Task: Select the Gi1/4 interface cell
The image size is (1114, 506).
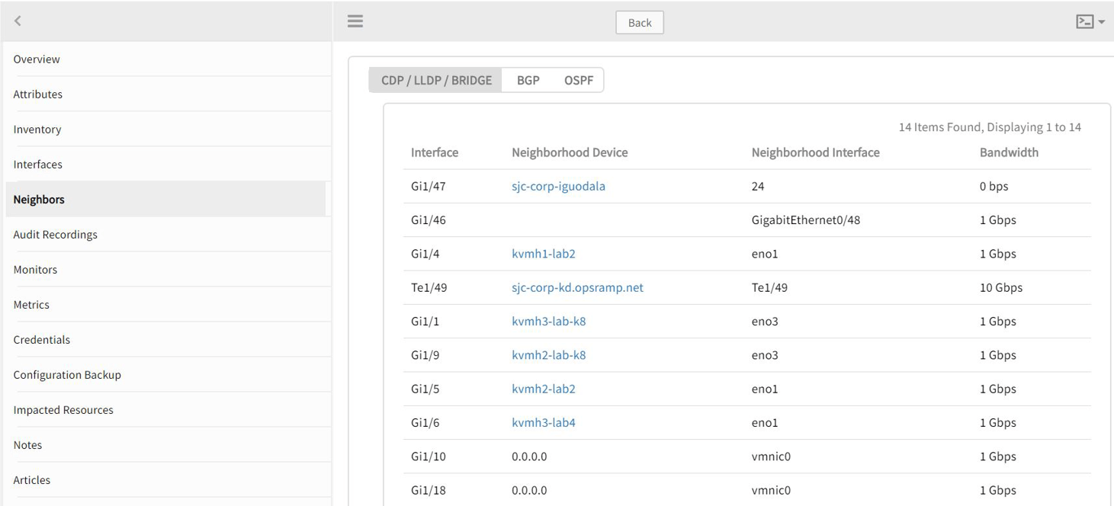Action: 425,254
